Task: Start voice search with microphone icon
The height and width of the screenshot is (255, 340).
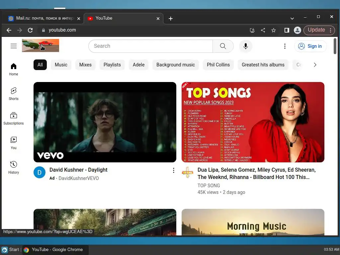Action: point(245,46)
